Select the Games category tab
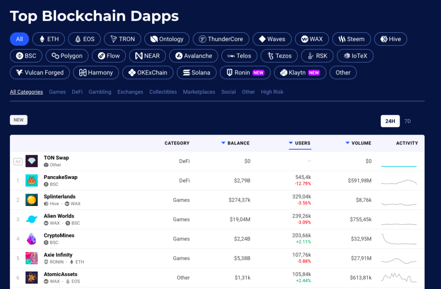Screen dimensions: 441x289 point(57,92)
